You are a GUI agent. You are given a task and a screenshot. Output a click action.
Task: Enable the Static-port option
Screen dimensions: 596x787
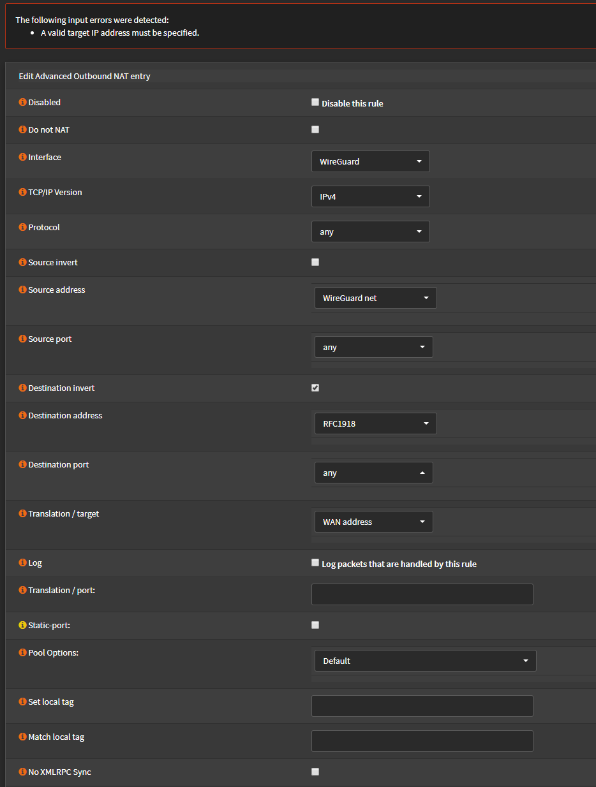point(315,625)
